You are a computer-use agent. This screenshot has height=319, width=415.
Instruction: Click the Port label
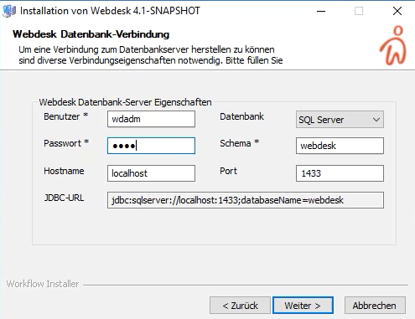pos(228,171)
